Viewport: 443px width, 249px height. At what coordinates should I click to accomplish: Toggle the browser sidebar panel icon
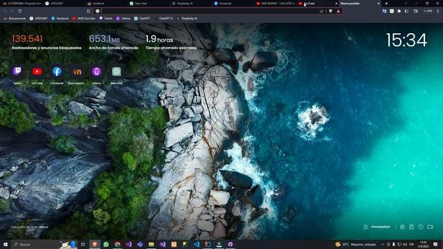point(406,11)
